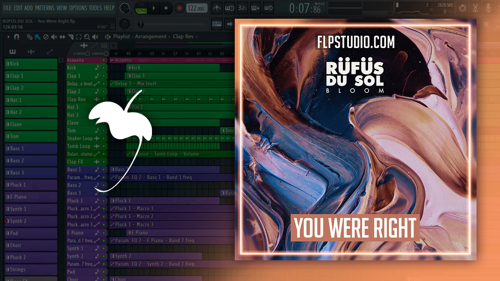Mute the Clap 1 track
The height and width of the screenshot is (281, 500).
tap(104, 76)
